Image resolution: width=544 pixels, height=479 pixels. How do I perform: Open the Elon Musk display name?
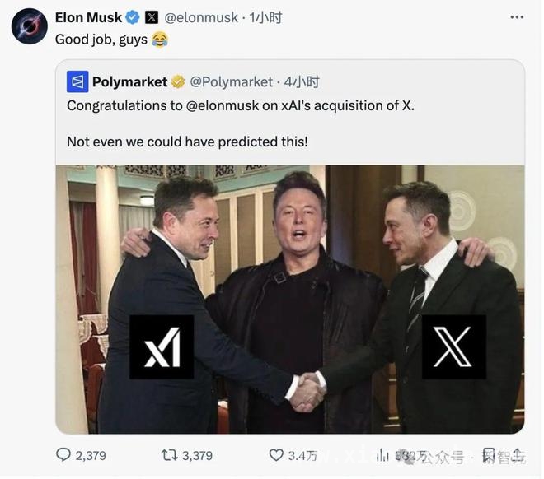[x=88, y=17]
